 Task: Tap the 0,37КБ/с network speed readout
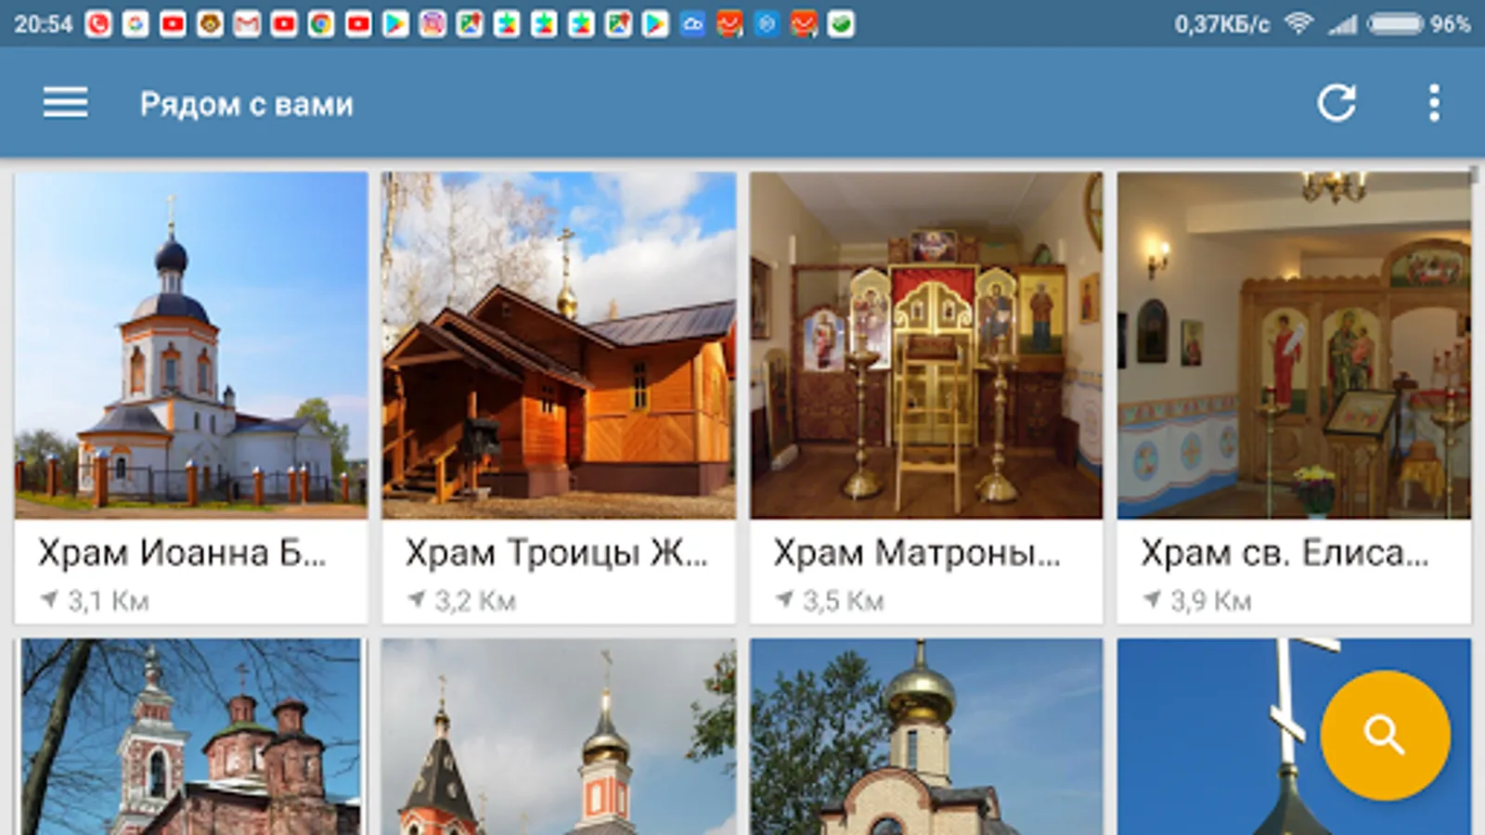click(1221, 24)
